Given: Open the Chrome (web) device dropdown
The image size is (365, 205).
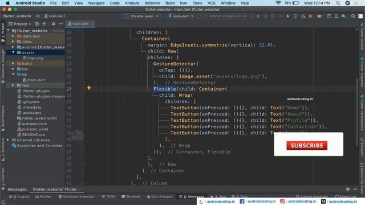Looking at the screenshot, I should click(x=142, y=17).
